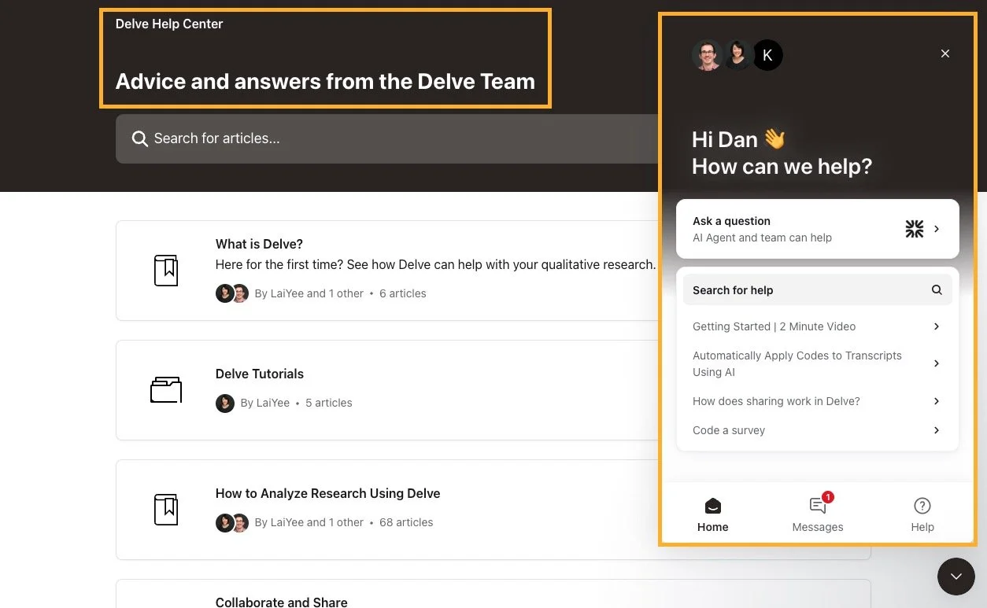This screenshot has width=987, height=608.
Task: Click the Search for help field
Action: click(x=818, y=290)
